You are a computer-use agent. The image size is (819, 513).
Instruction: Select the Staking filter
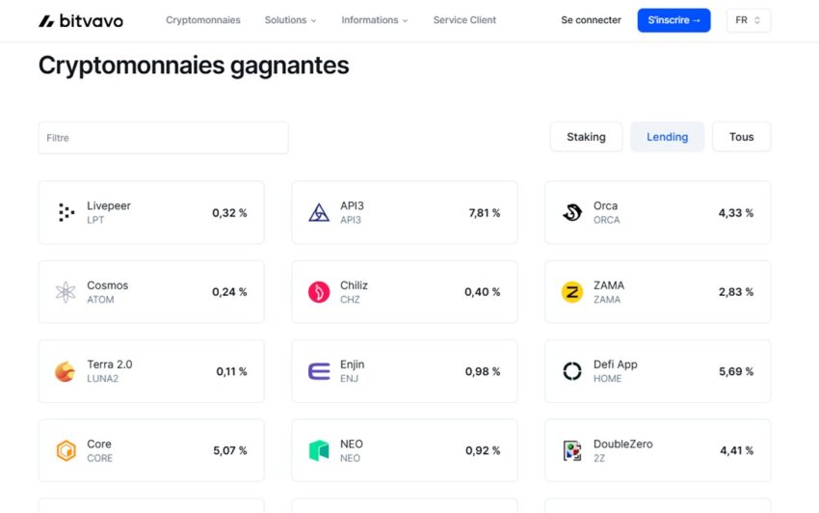click(586, 137)
